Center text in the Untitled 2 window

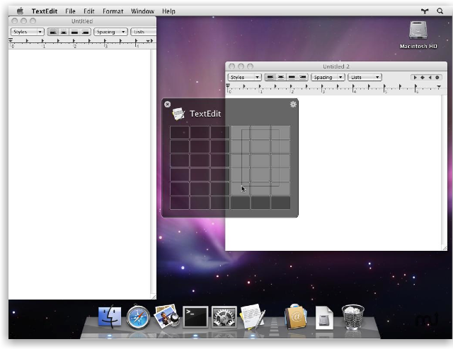pyautogui.click(x=281, y=77)
